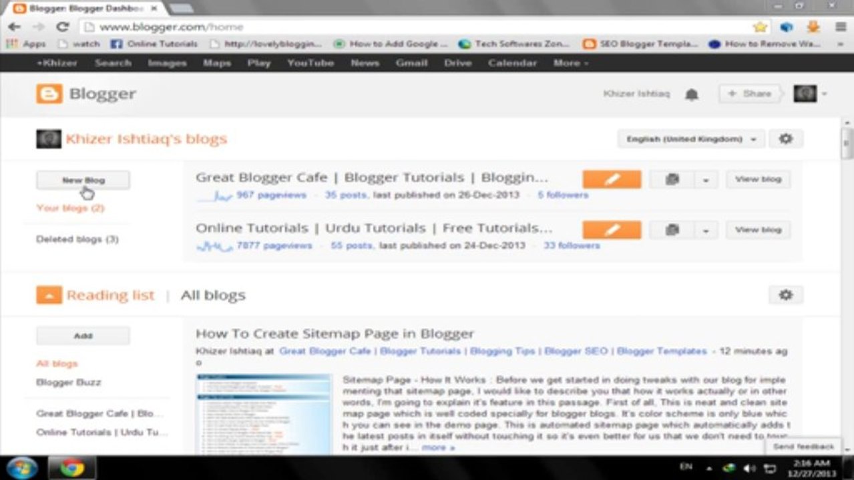
Task: Go back to the previous page
Action: point(14,27)
